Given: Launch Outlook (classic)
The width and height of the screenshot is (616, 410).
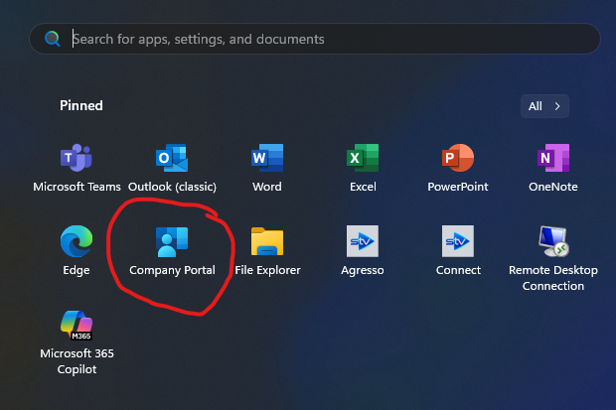Looking at the screenshot, I should point(172,168).
